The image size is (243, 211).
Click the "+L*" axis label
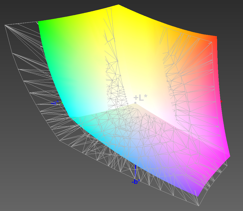coord(140,98)
